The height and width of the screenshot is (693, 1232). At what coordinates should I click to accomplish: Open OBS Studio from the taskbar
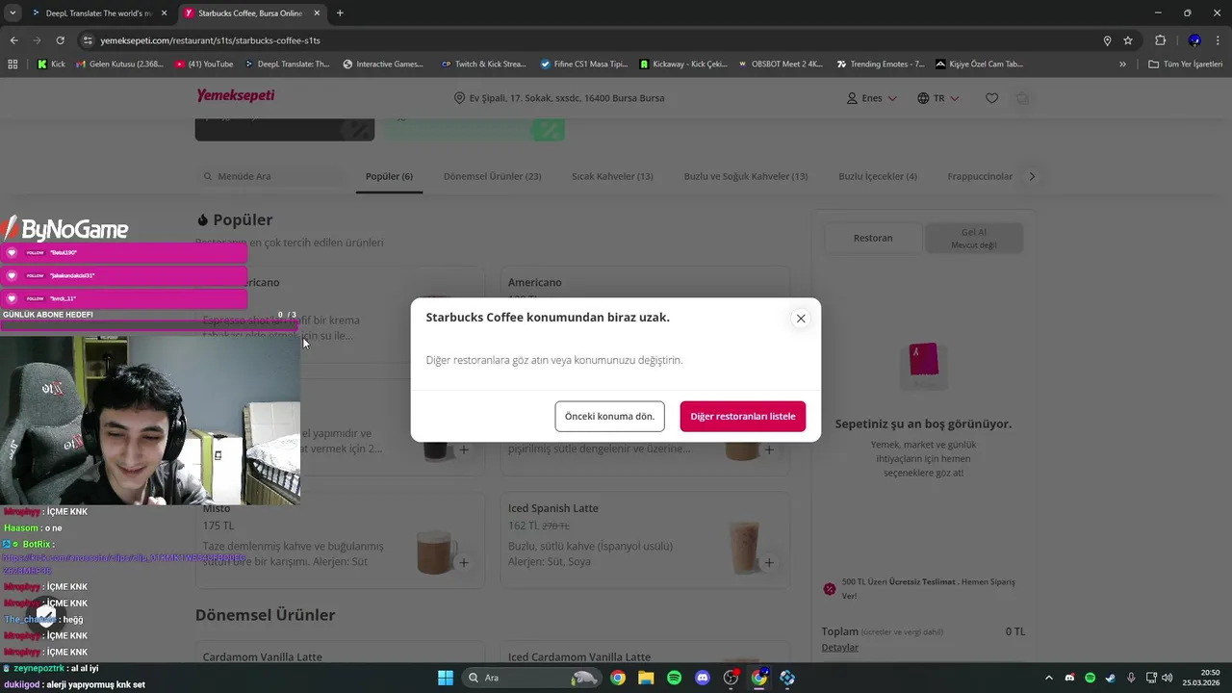(x=731, y=678)
